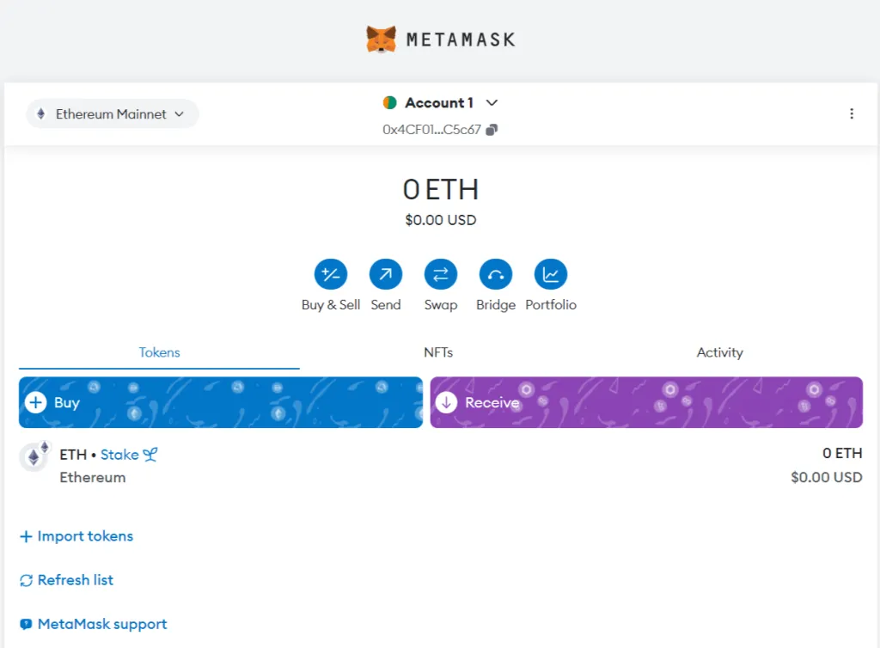
Task: Switch to the Activity tab
Action: (x=719, y=352)
